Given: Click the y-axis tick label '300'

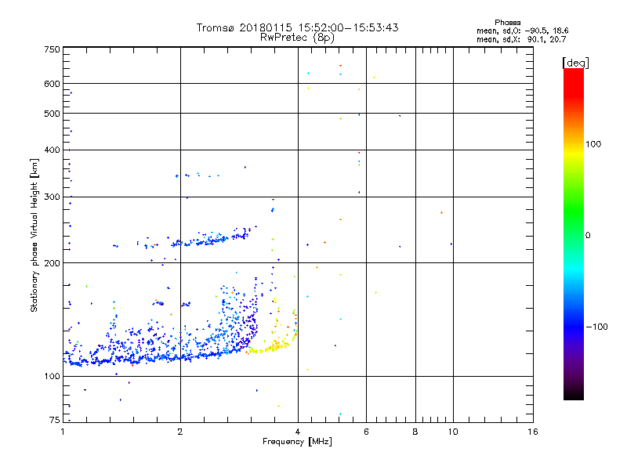Looking at the screenshot, I should (x=52, y=197).
